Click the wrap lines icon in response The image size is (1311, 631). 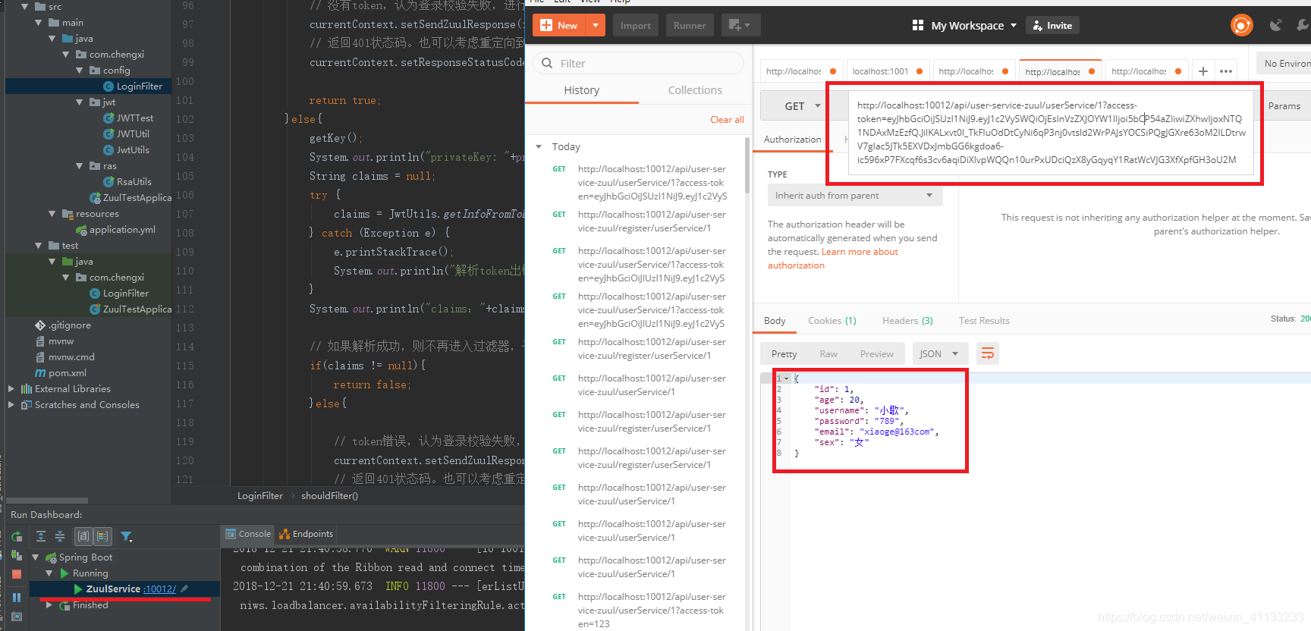pyautogui.click(x=988, y=353)
